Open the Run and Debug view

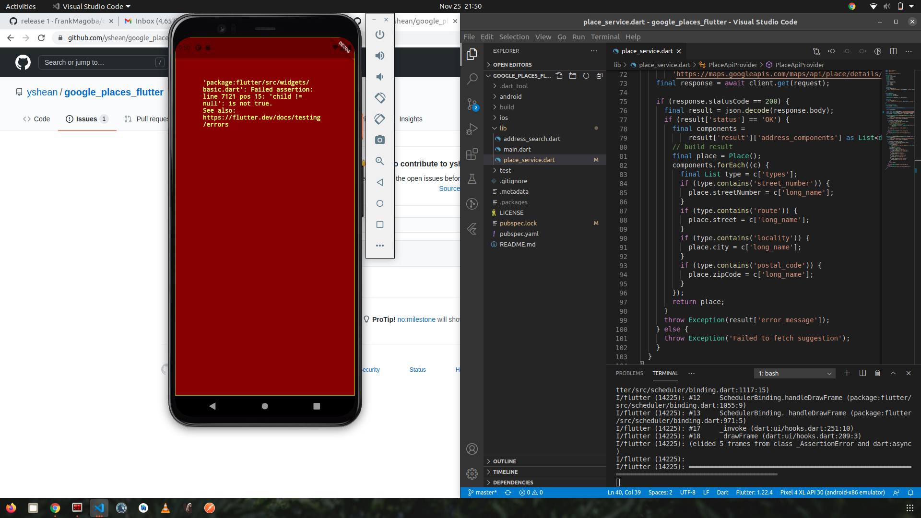[x=472, y=129]
